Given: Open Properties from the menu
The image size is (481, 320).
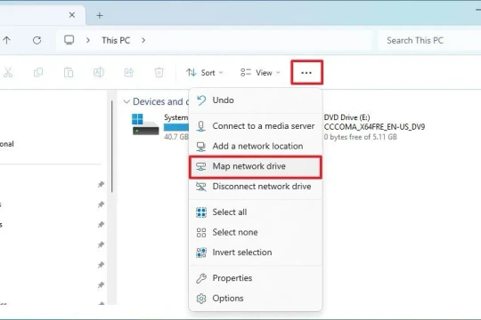Looking at the screenshot, I should point(256,278).
